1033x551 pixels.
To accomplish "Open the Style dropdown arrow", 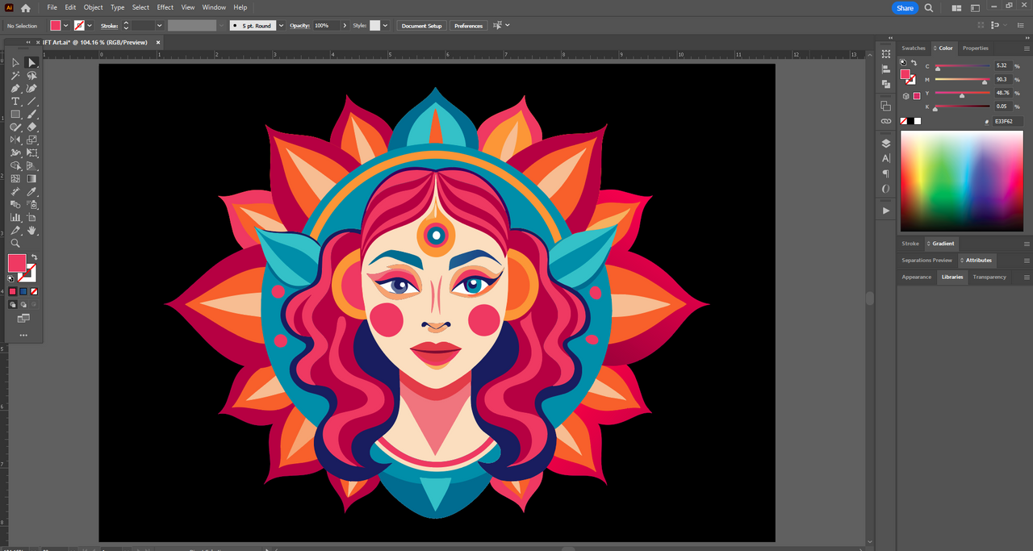I will [386, 26].
